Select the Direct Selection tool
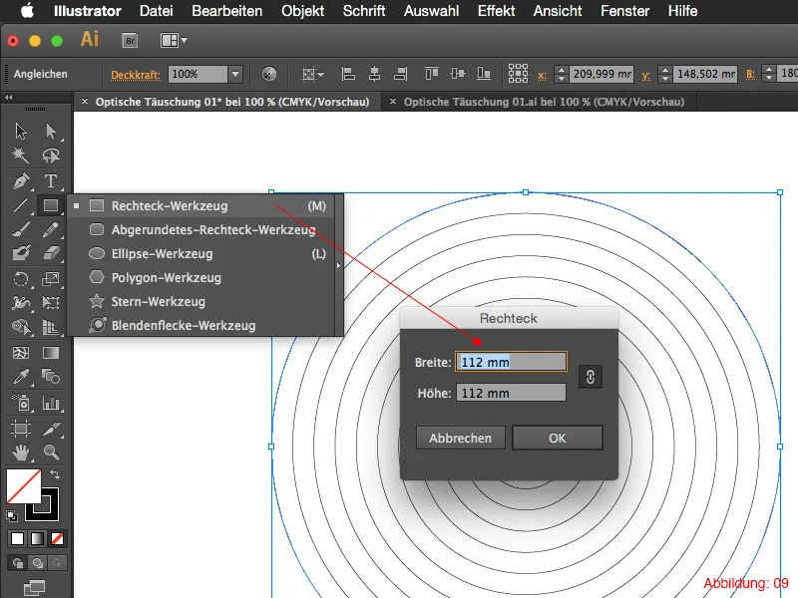798x598 pixels. (x=51, y=132)
